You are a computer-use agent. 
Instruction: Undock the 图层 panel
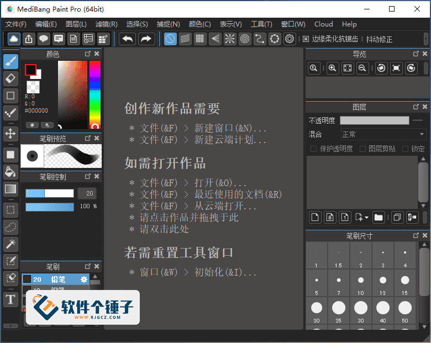416,107
